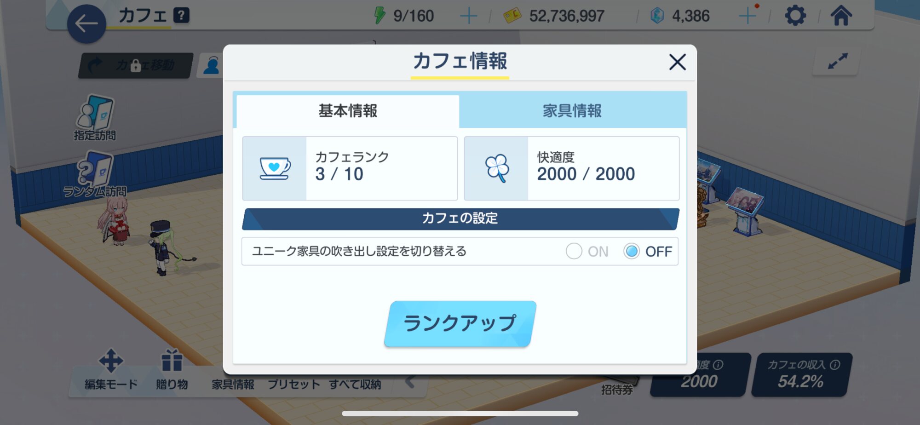Open 編集モード edit mode icon
The image size is (920, 425).
(x=111, y=370)
